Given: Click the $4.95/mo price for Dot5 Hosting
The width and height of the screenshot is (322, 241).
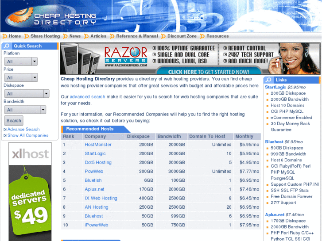Looking at the screenshot, I should (249, 162).
